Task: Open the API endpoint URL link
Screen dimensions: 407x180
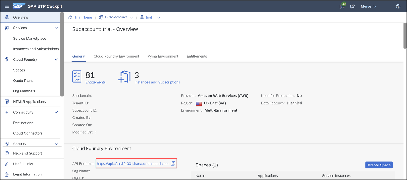Action: [x=133, y=163]
